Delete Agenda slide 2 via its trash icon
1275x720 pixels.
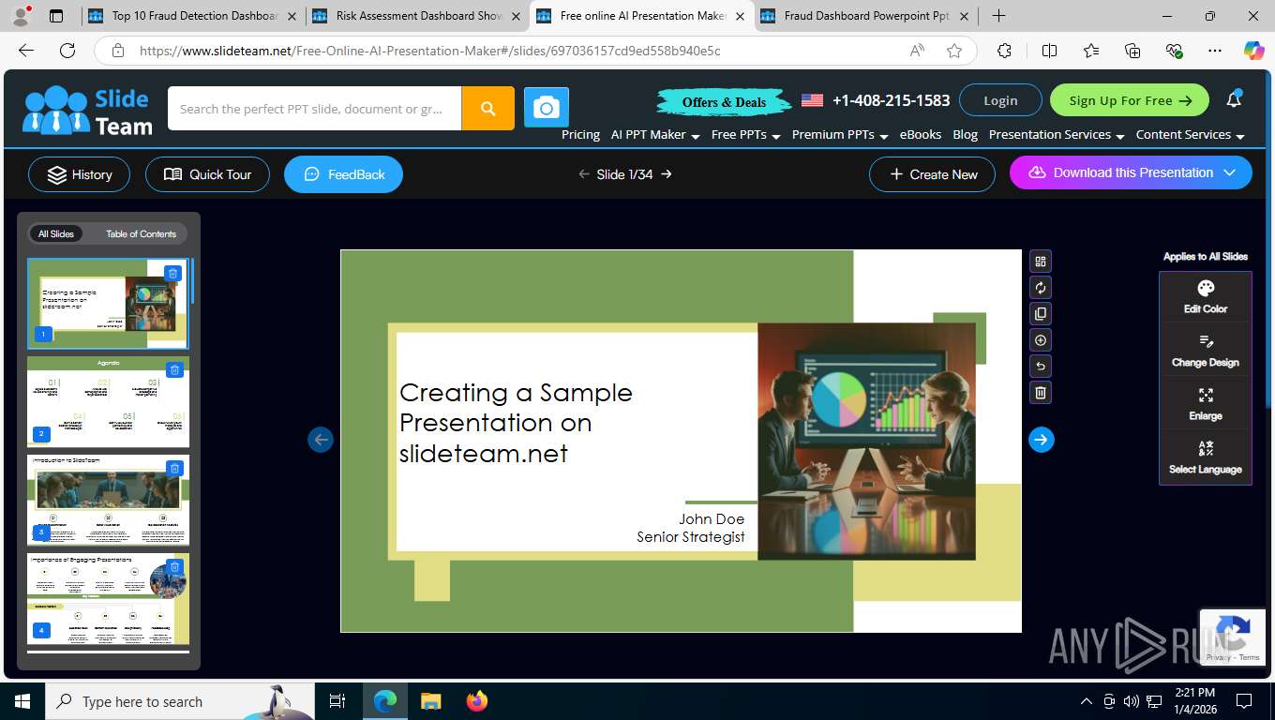tap(174, 370)
